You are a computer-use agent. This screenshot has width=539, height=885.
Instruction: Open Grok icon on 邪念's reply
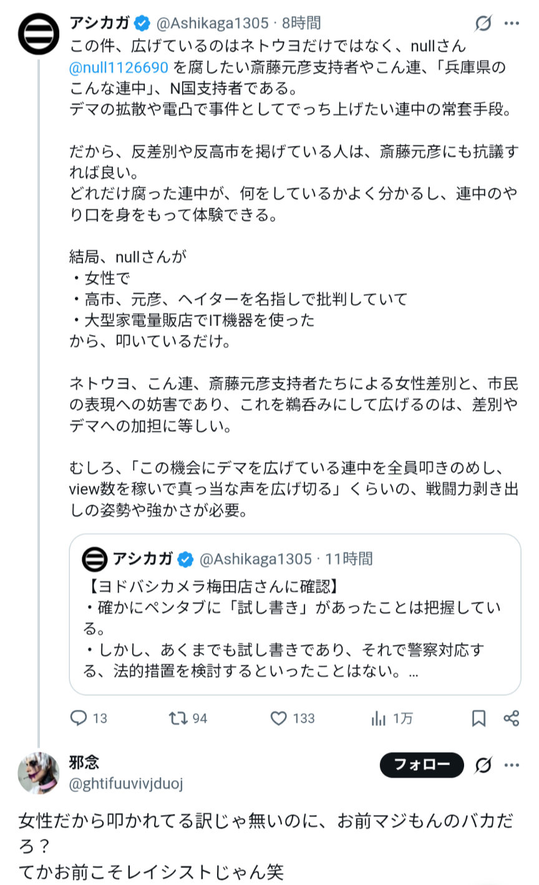coord(483,765)
